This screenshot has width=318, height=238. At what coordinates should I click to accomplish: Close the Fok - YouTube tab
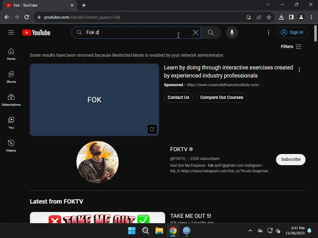(72, 5)
